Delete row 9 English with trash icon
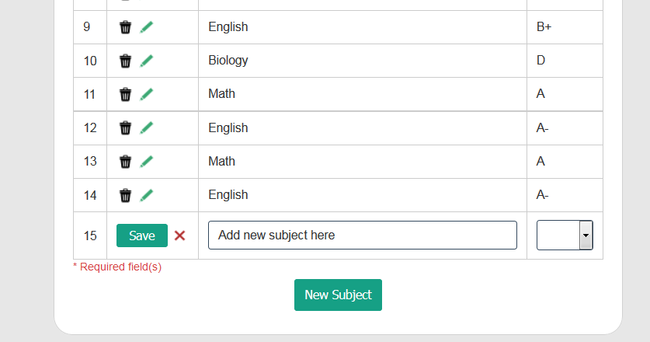650x342 pixels. pyautogui.click(x=125, y=27)
